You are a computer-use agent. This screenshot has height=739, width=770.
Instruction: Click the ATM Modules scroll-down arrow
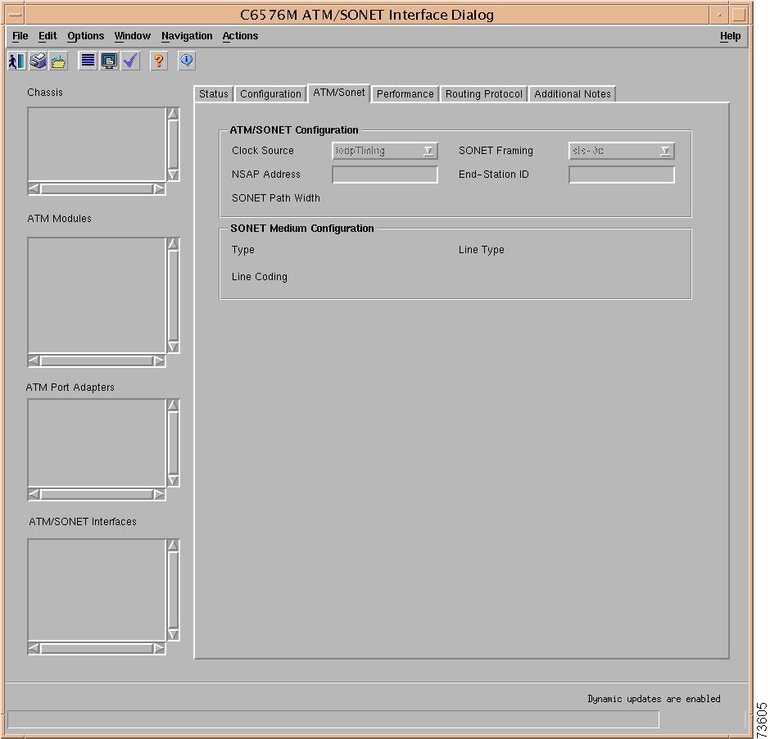pyautogui.click(x=173, y=347)
